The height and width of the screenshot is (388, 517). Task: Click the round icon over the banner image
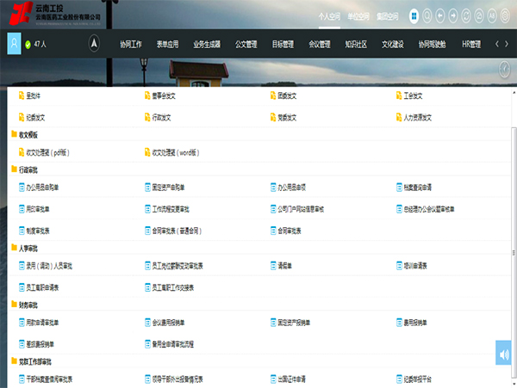point(504,70)
